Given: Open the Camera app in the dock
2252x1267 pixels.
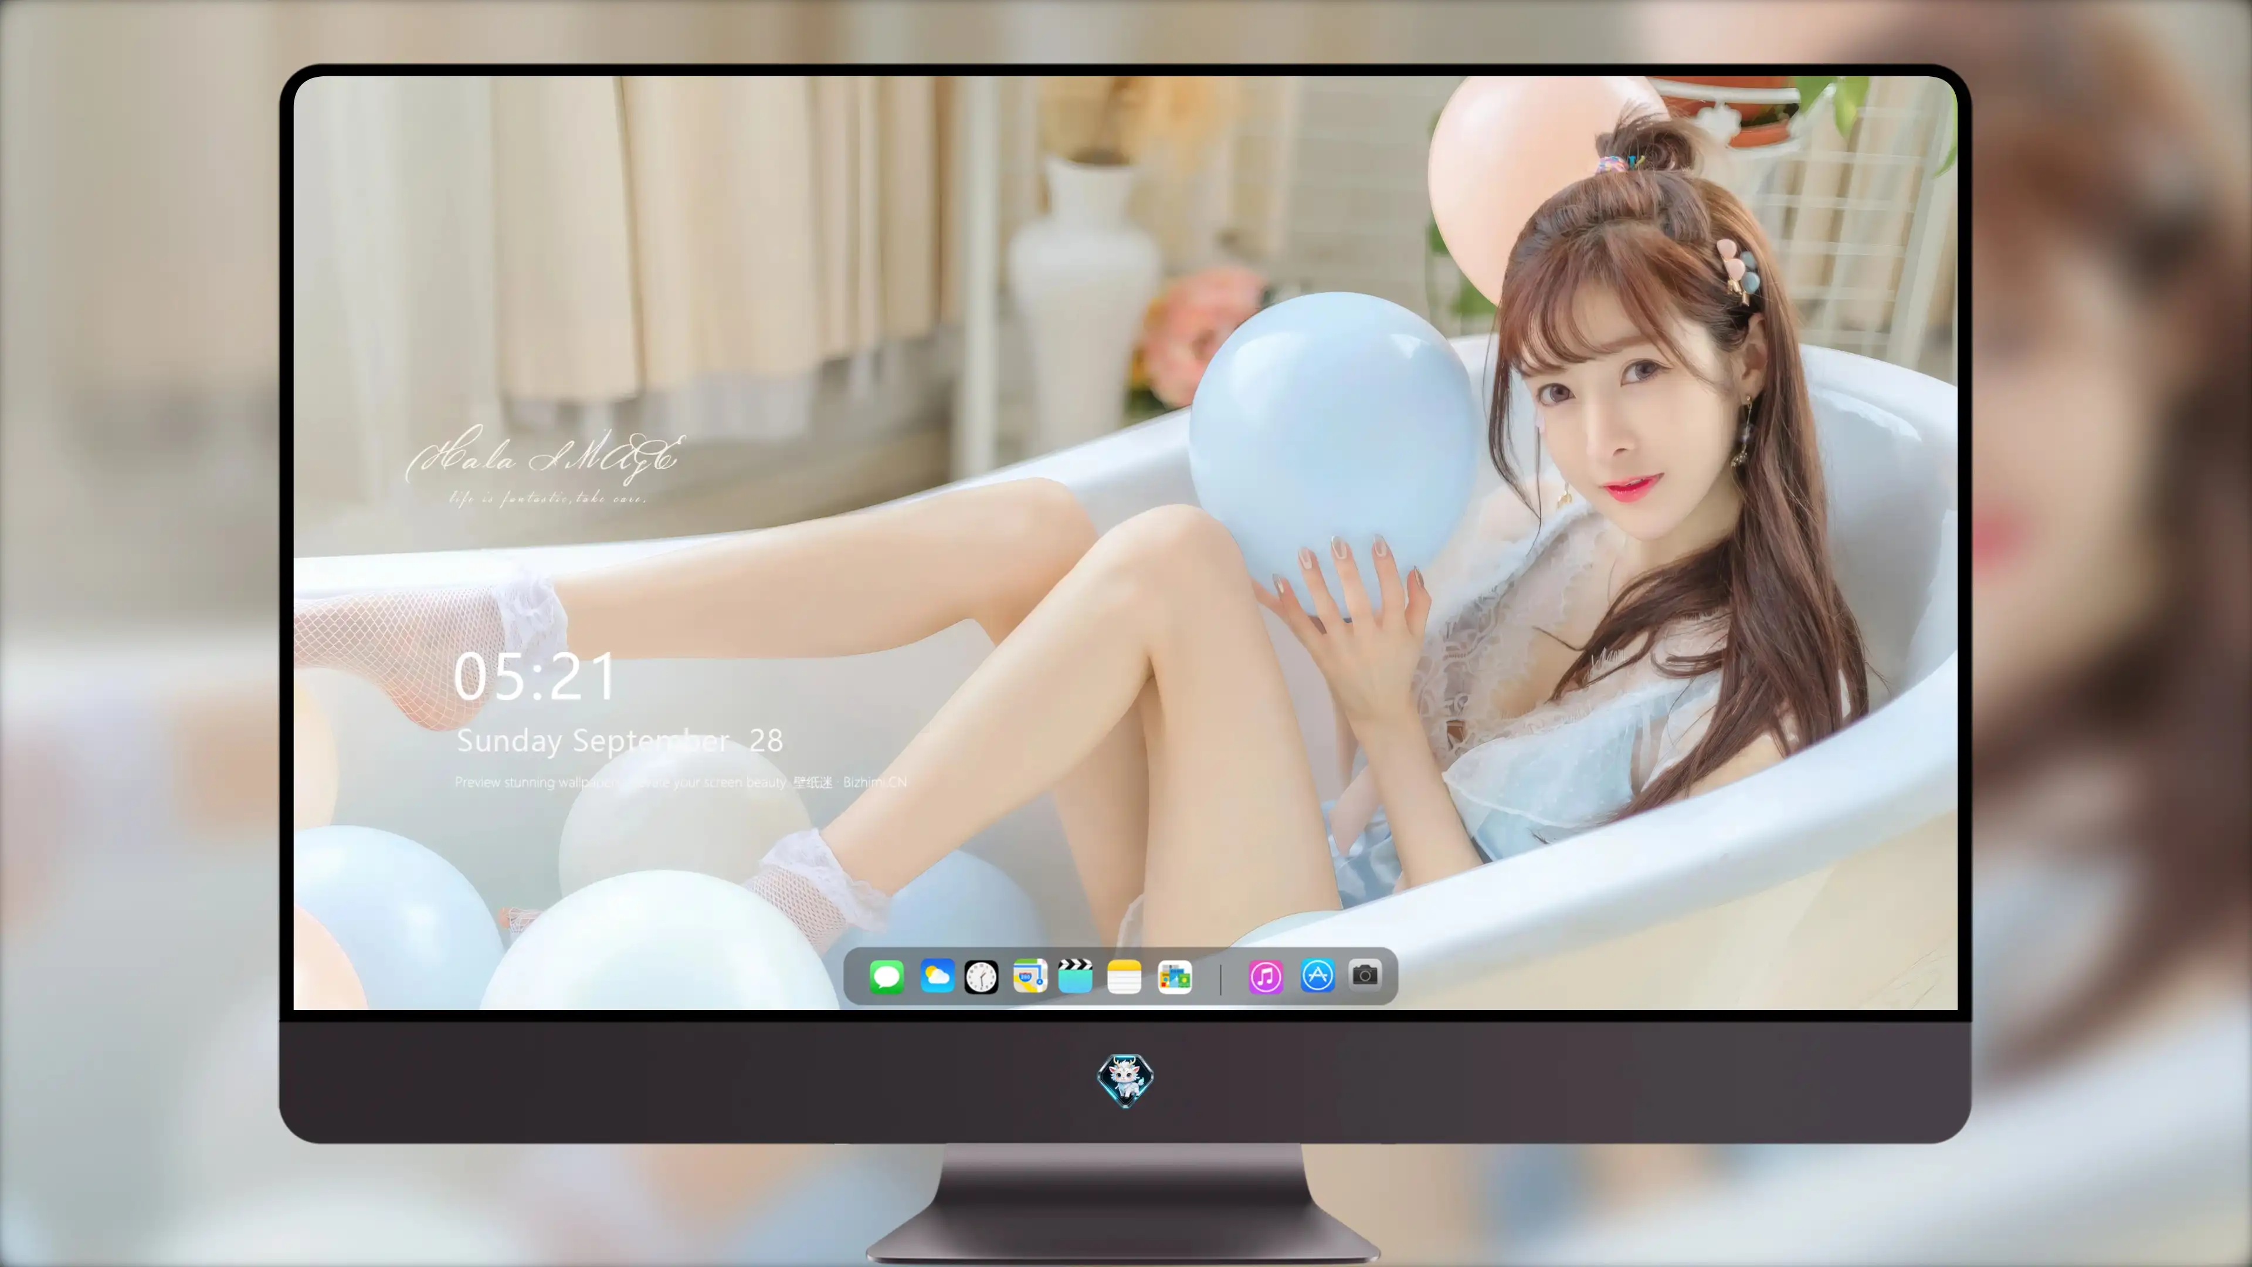Looking at the screenshot, I should pyautogui.click(x=1365, y=975).
